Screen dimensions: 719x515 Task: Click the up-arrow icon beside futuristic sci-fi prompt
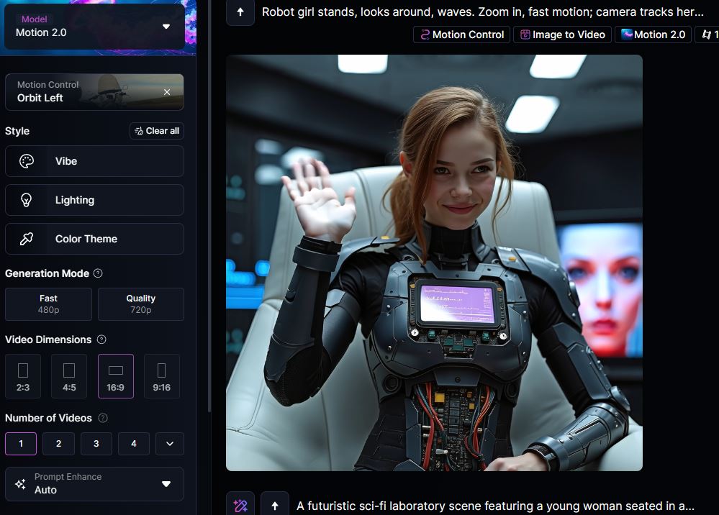(x=274, y=506)
